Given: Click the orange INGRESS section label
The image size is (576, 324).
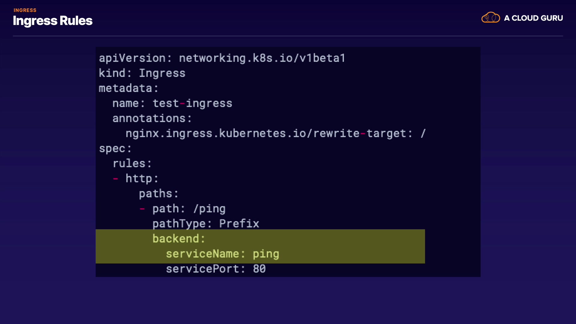Looking at the screenshot, I should click(x=25, y=10).
